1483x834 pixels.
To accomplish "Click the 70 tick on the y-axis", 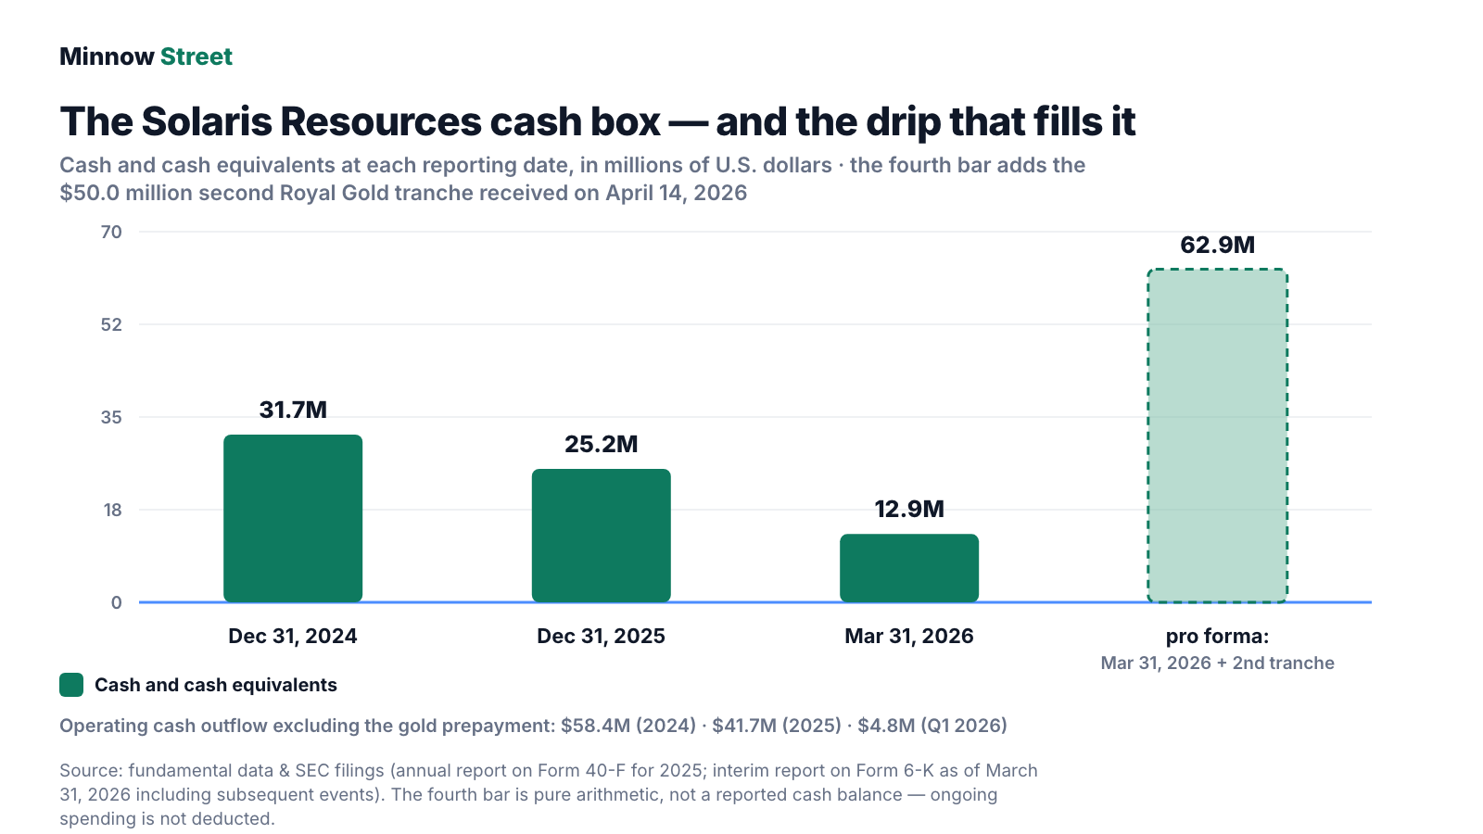I will (x=111, y=232).
